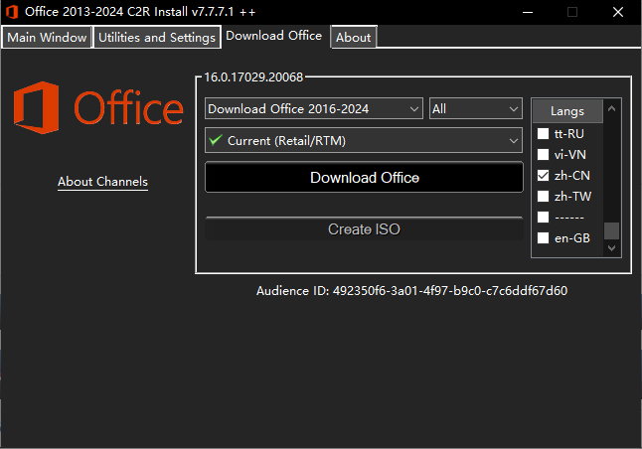The height and width of the screenshot is (449, 642).
Task: Click the green checkmark icon beside Current channel
Action: [216, 140]
